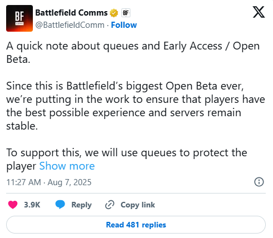The image size is (273, 238).
Task: Click the Aug 7, 2025 date
Action: click(70, 182)
